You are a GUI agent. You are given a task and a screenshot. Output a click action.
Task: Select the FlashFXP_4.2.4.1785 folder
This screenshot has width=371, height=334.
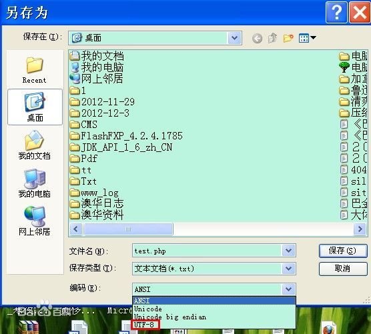pos(126,136)
